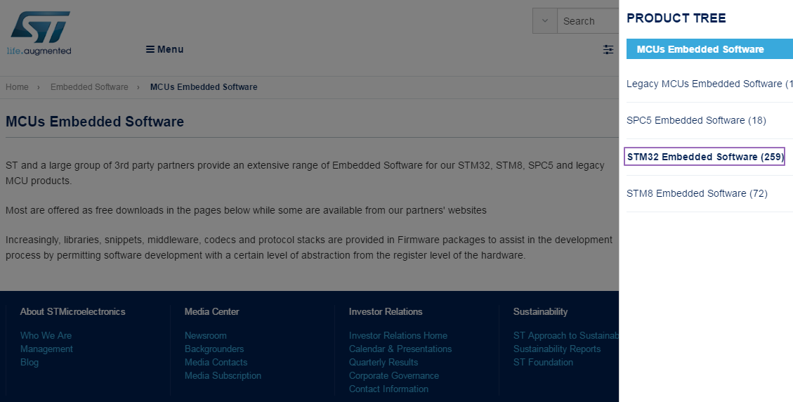Open Sustainability Reports link
The image size is (793, 402).
tap(557, 349)
